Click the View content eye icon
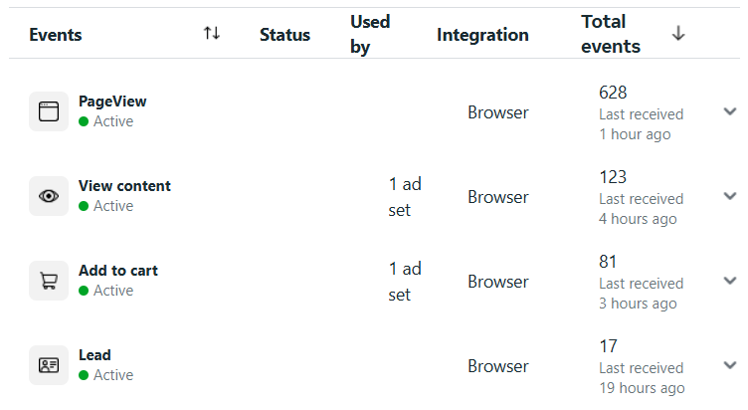Screen dimensions: 748x410 (x=49, y=196)
